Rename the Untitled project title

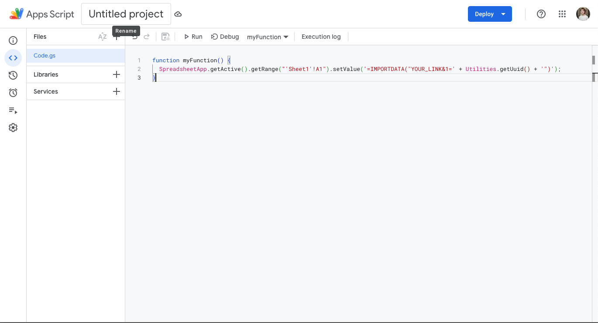[x=126, y=14]
